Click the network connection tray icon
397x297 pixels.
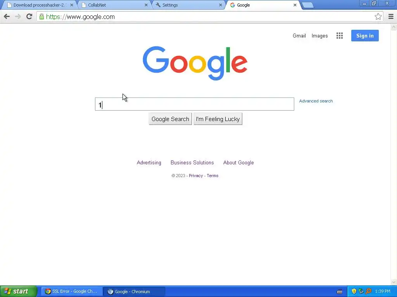[361, 291]
